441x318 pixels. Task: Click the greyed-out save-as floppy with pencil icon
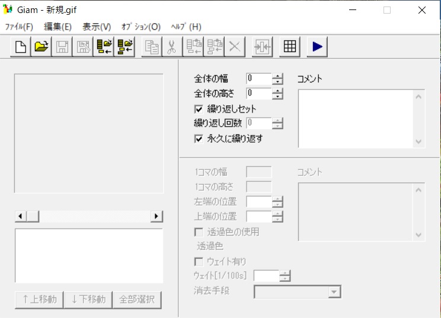pyautogui.click(x=83, y=47)
